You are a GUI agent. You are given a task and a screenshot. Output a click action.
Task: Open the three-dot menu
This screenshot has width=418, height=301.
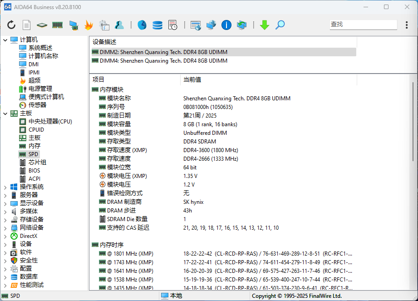pyautogui.click(x=407, y=25)
